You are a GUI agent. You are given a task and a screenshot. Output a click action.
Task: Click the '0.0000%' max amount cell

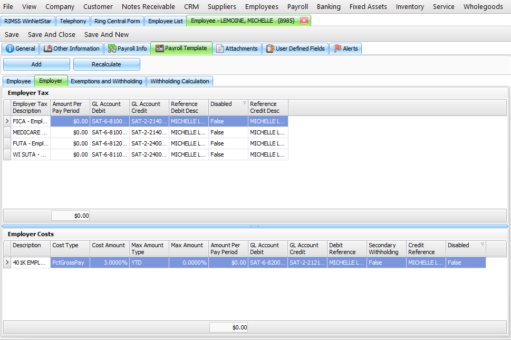point(189,263)
